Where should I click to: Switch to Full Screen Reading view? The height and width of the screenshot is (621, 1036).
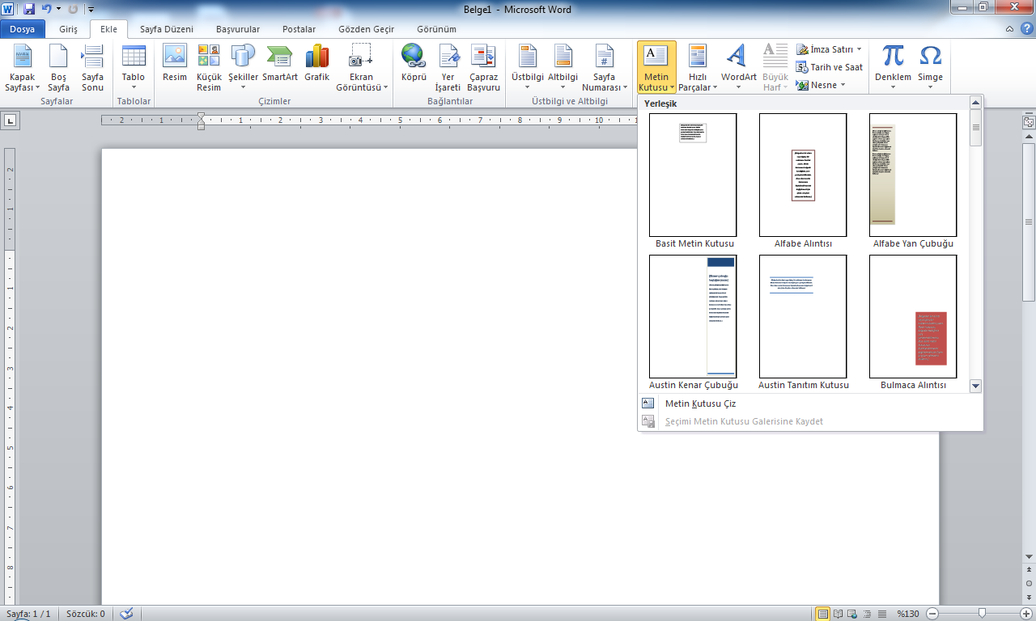tap(839, 614)
